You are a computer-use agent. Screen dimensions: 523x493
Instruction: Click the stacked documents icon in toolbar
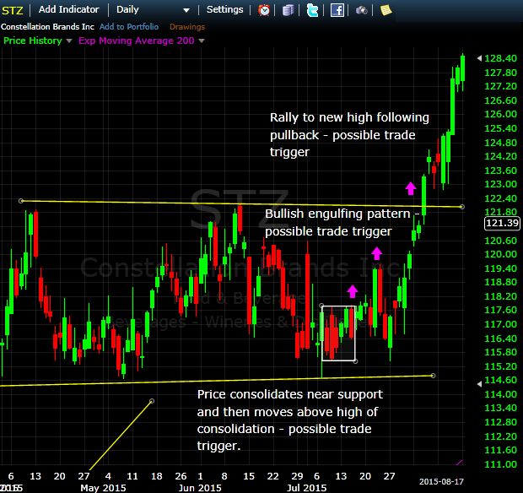tap(289, 10)
